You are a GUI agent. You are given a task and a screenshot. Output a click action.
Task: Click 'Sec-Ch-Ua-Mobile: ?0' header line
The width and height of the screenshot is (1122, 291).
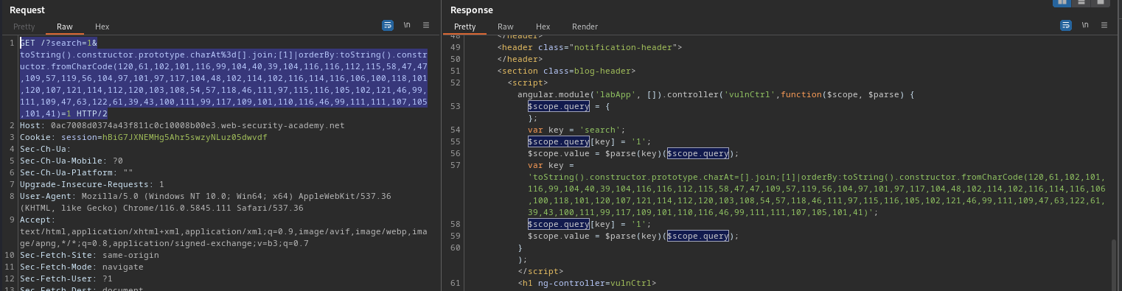click(72, 161)
